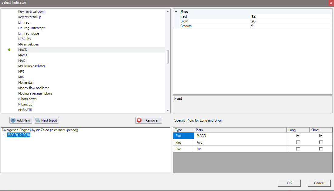Collapse the Misc property group

pyautogui.click(x=176, y=12)
